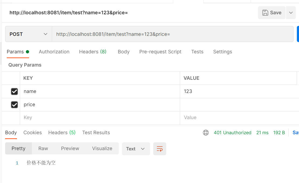This screenshot has width=299, height=183.
Task: Open the Tests tab
Action: (x=197, y=52)
